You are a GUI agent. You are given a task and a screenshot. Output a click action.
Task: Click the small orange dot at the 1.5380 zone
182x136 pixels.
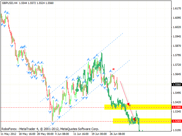[x=130, y=105]
